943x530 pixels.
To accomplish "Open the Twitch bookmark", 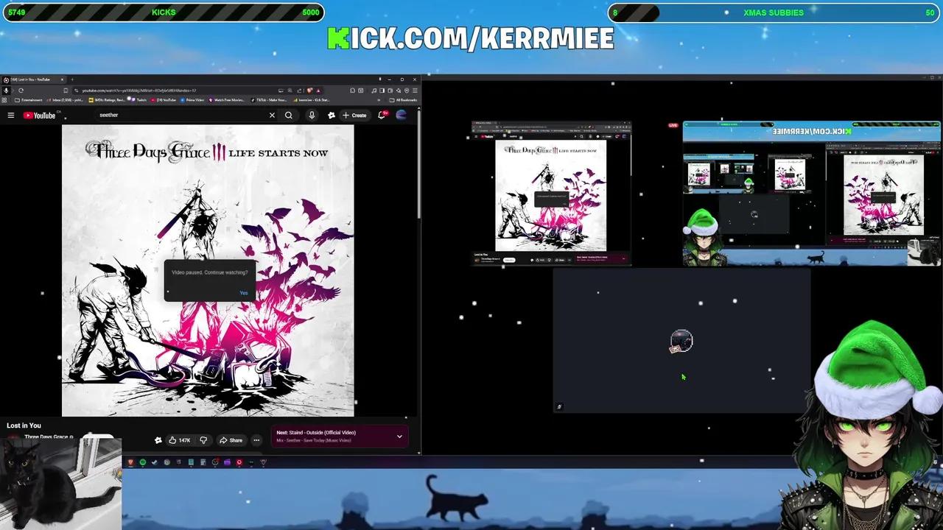I will [x=140, y=100].
